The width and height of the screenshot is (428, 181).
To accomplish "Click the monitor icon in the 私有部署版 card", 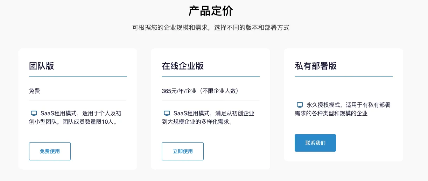I will pyautogui.click(x=300, y=104).
